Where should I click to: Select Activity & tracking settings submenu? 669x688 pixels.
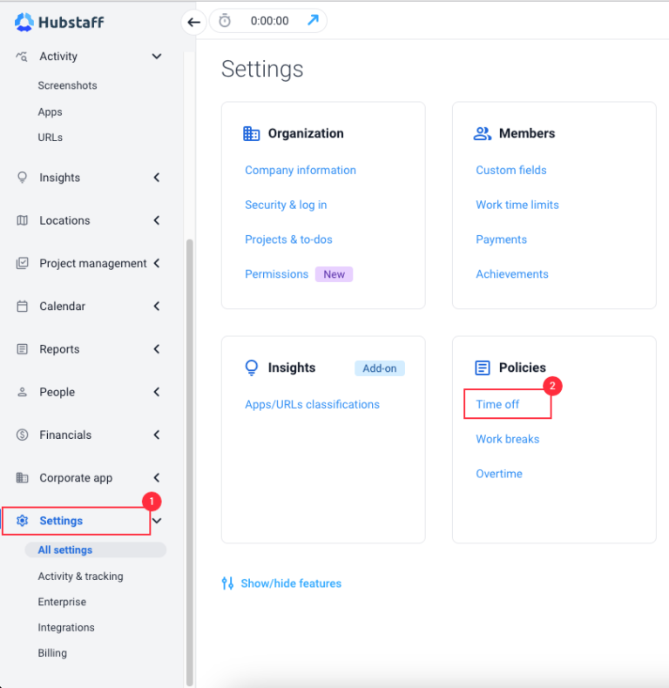80,577
